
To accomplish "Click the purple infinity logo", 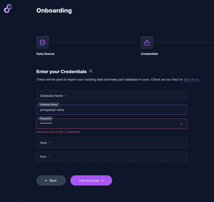I will pyautogui.click(x=8, y=9).
